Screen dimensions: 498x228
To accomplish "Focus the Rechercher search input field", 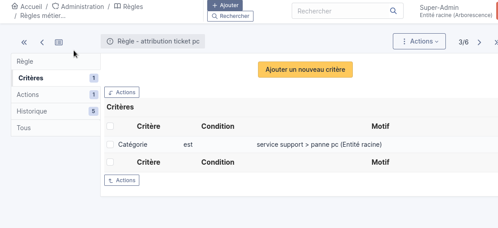I will [x=339, y=11].
